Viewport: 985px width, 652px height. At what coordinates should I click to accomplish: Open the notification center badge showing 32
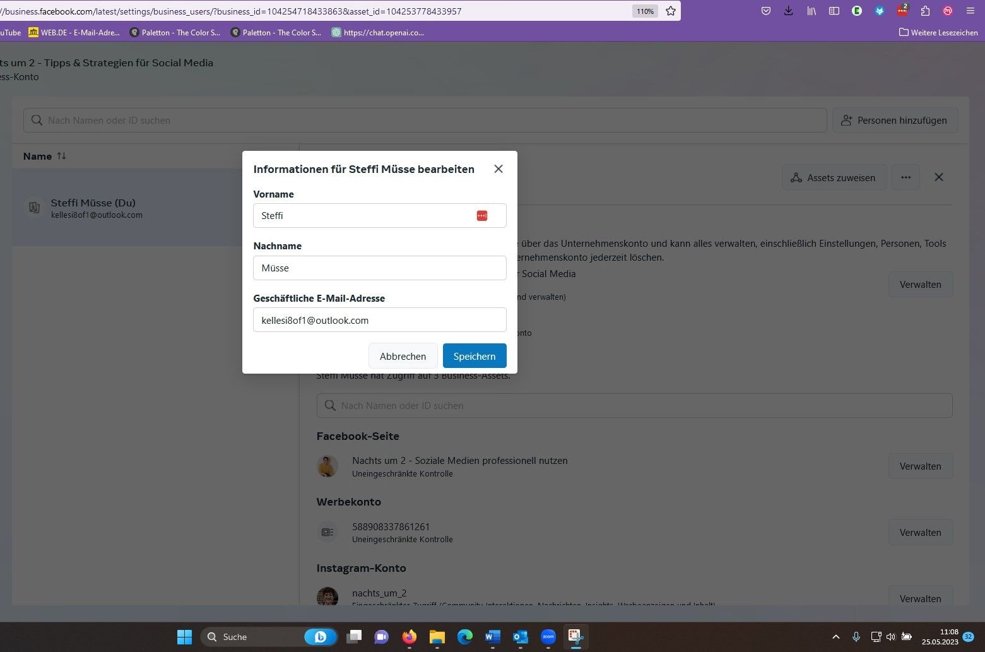coord(968,637)
